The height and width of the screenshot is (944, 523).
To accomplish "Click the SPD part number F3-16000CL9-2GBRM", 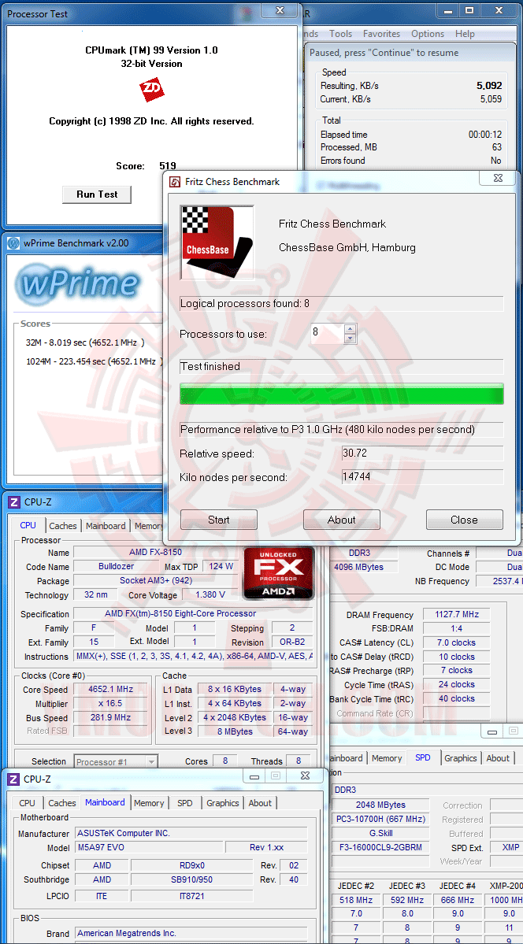I will (380, 847).
